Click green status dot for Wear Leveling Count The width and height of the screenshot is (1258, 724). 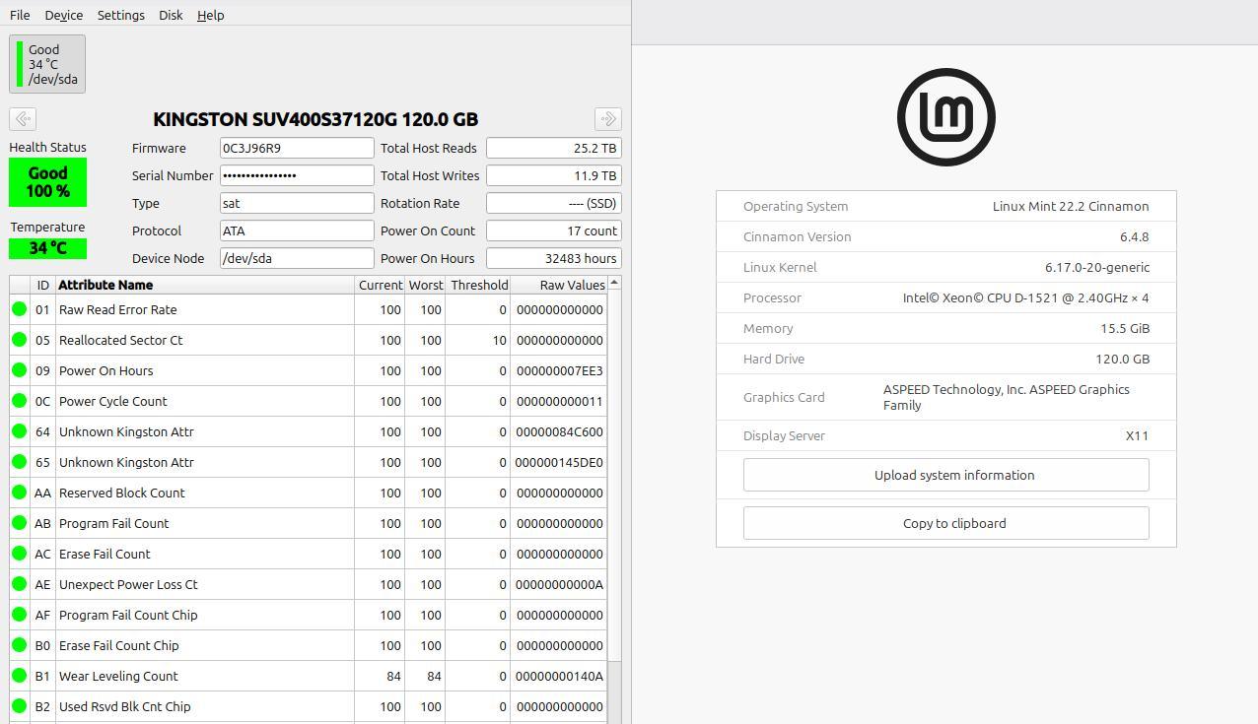19,676
